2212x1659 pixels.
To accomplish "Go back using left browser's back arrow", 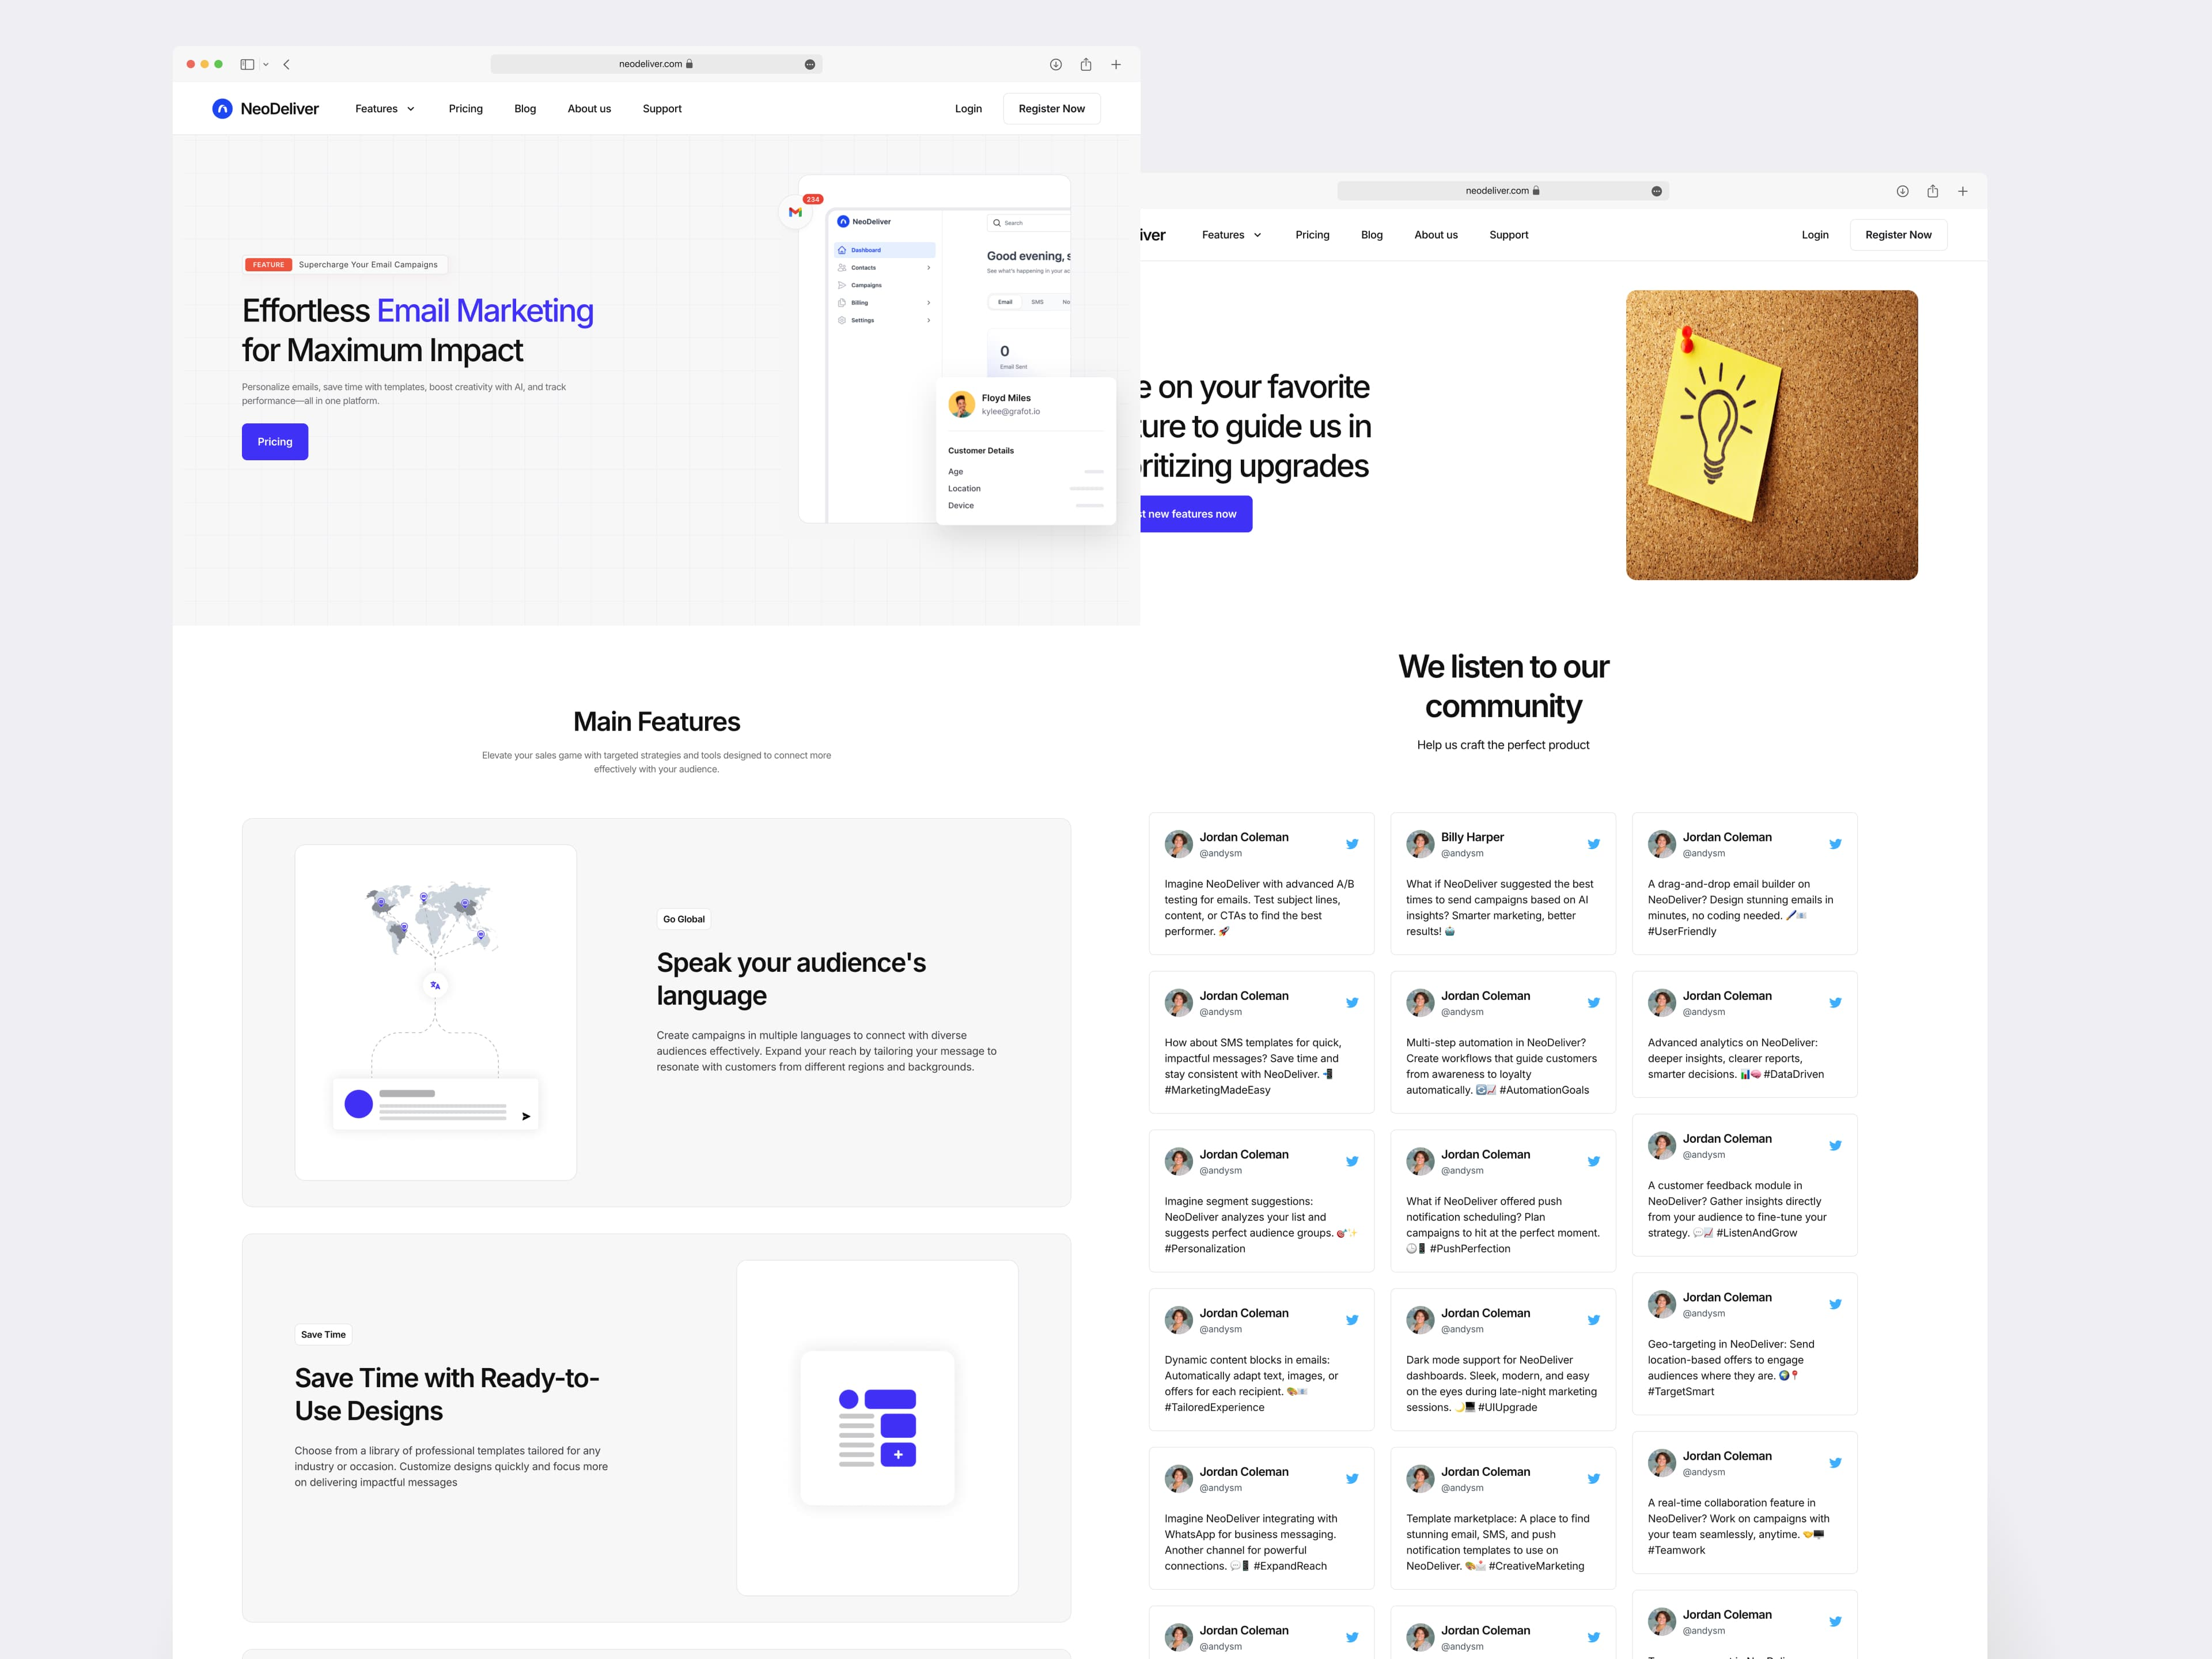I will 286,64.
